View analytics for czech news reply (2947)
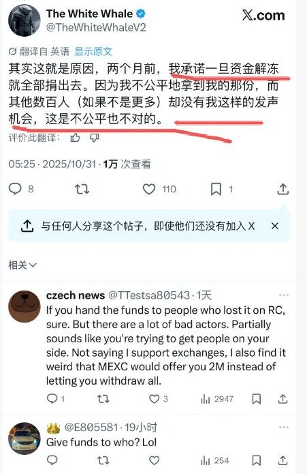This screenshot has width=307, height=474. (217, 400)
